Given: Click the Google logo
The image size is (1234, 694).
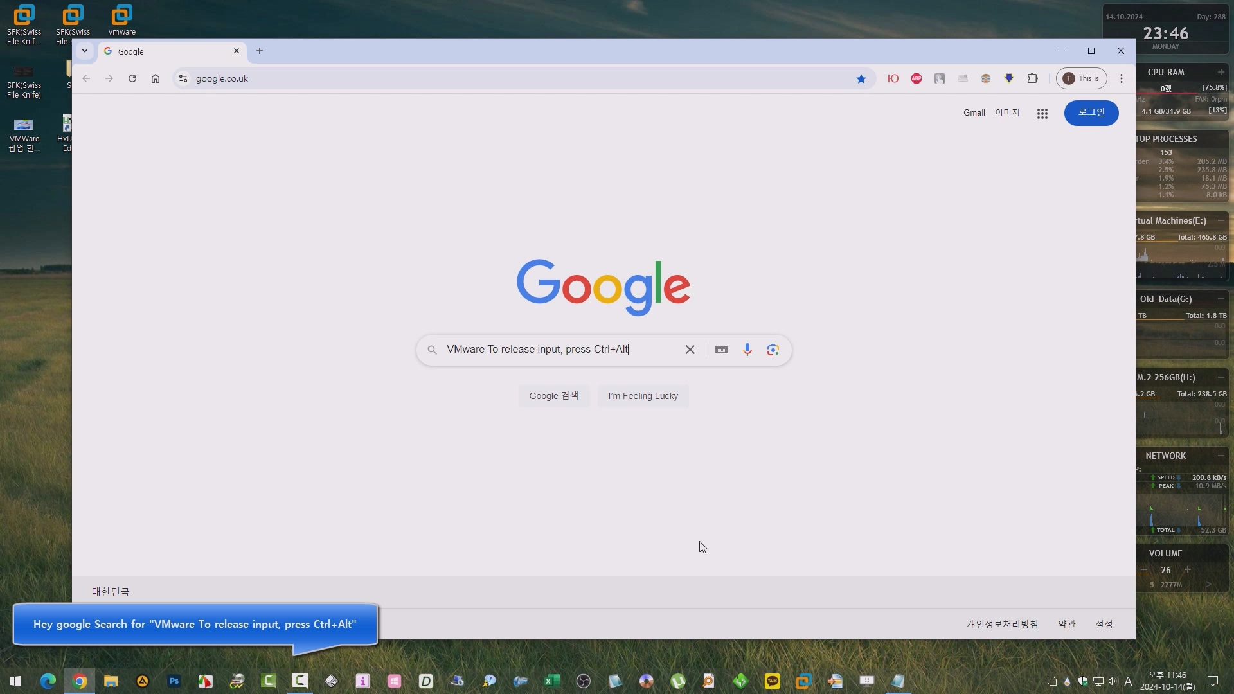Looking at the screenshot, I should (603, 287).
